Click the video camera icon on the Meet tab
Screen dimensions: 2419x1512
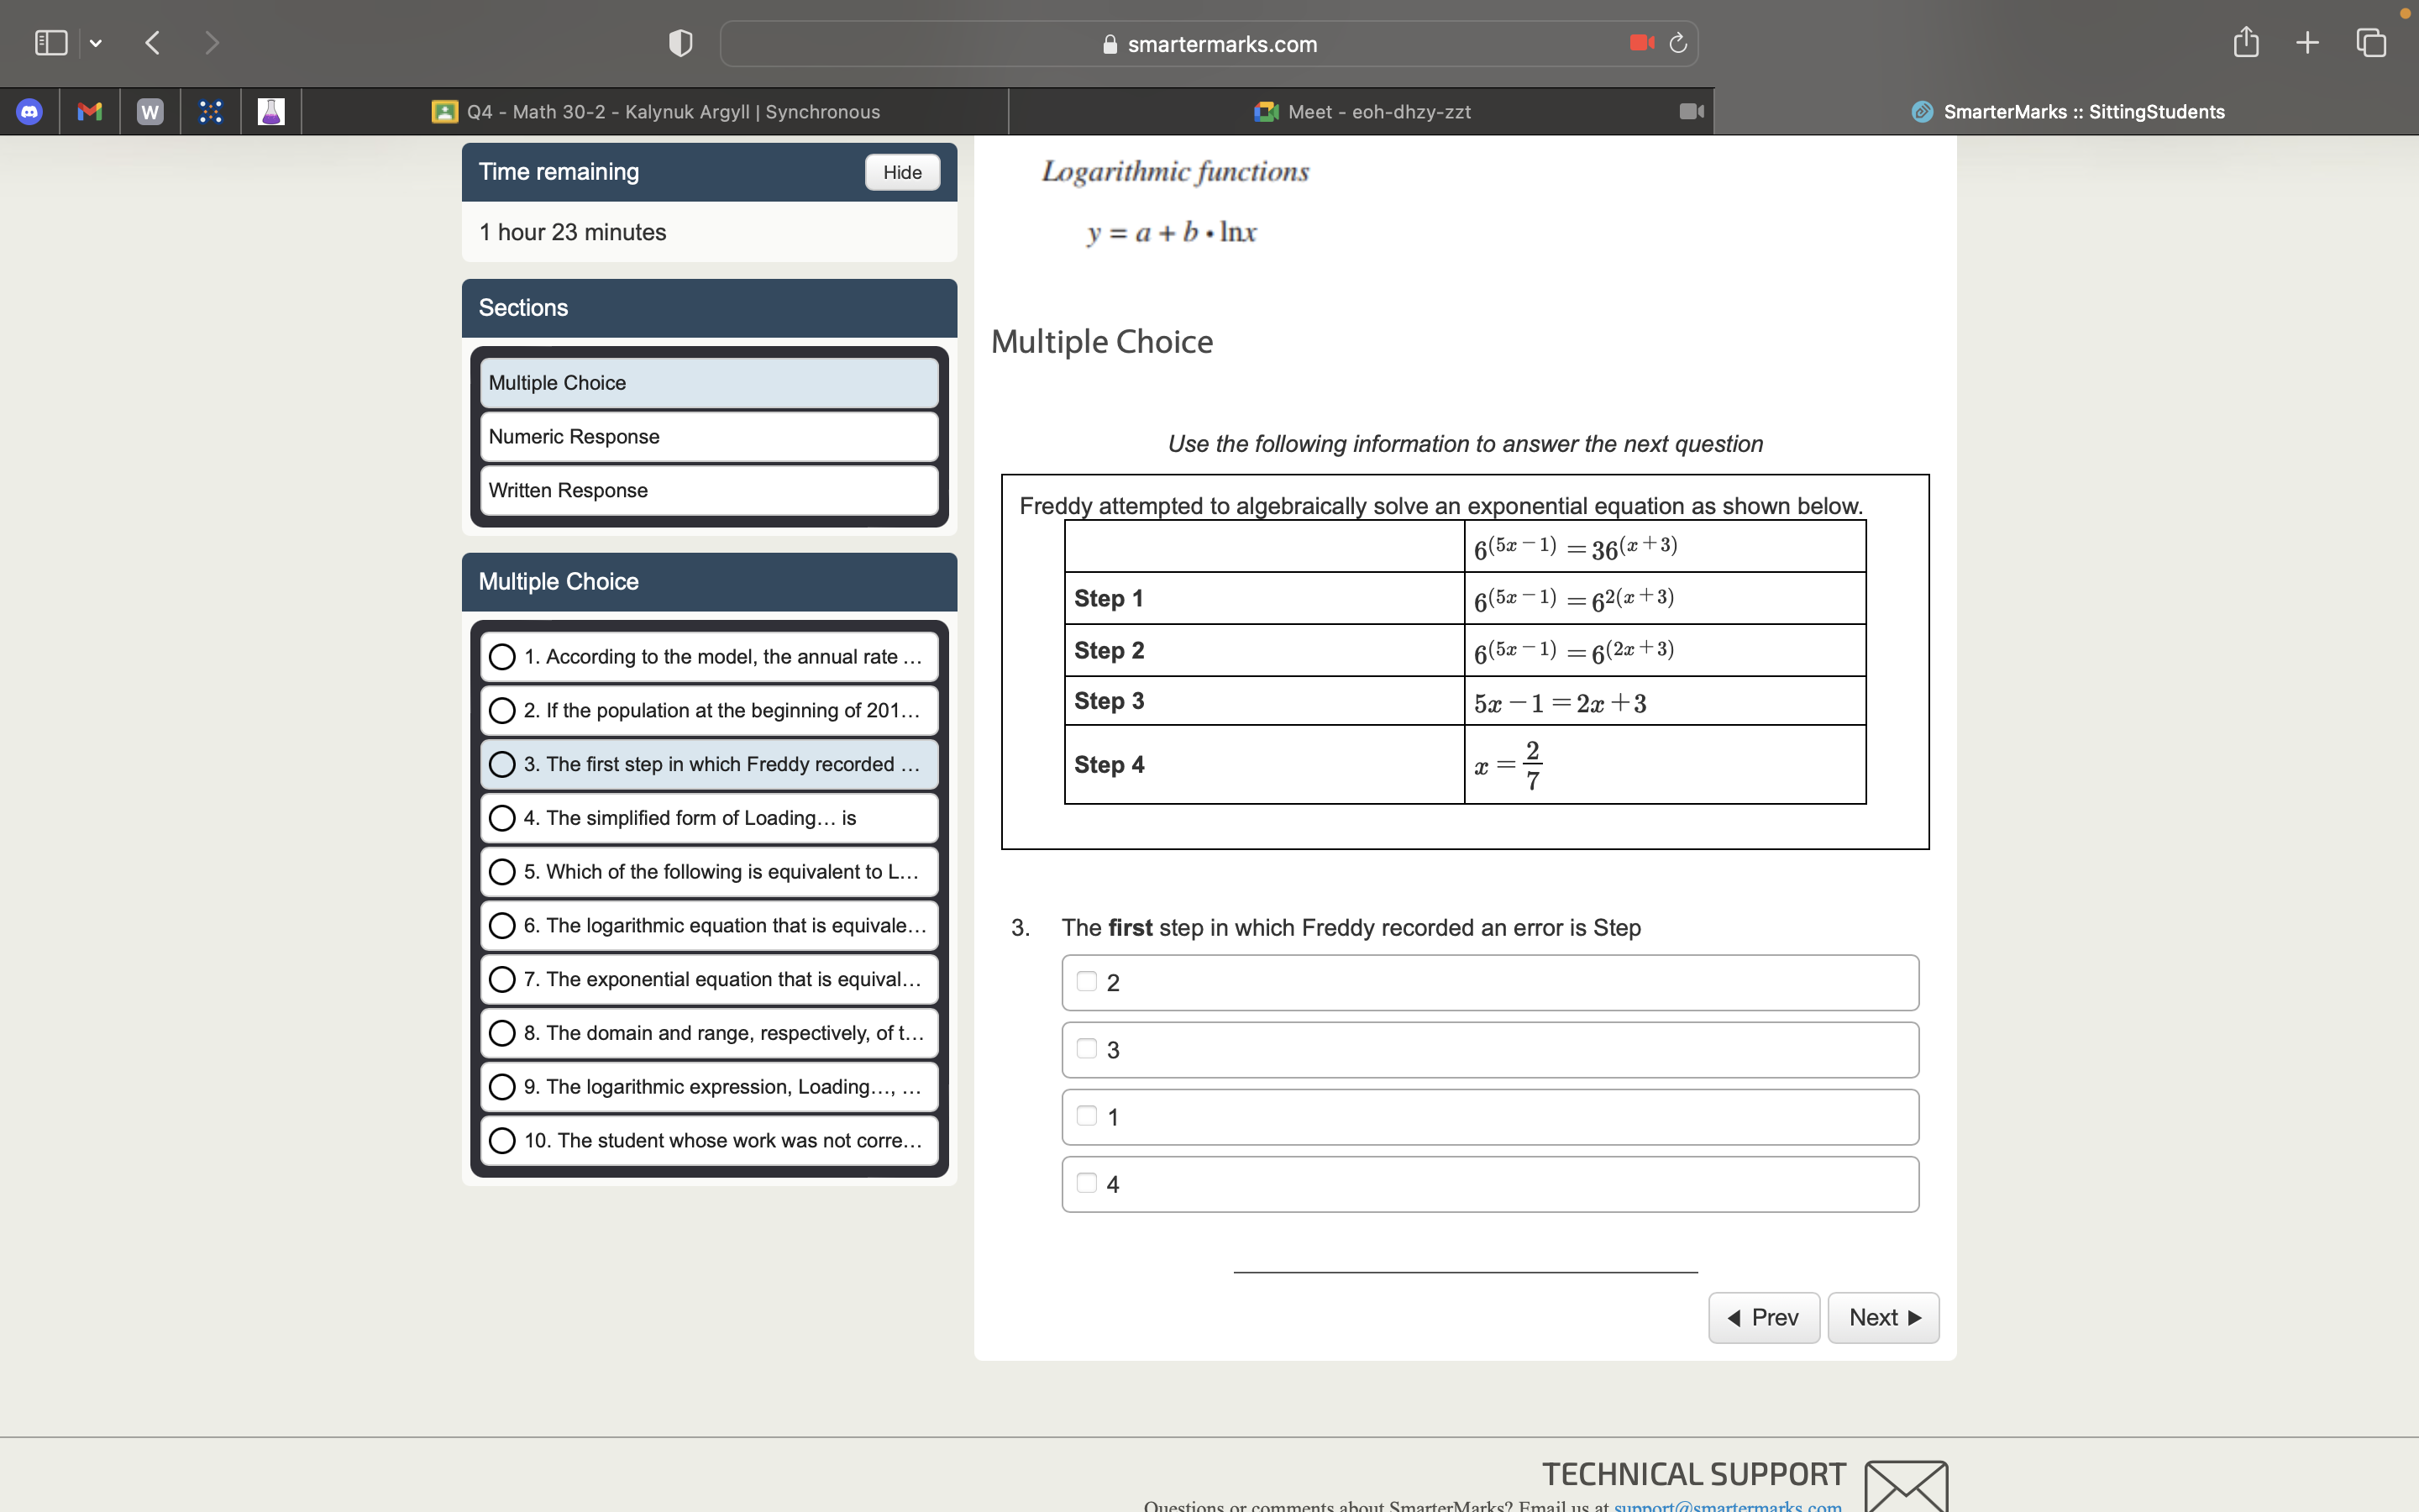point(1690,111)
